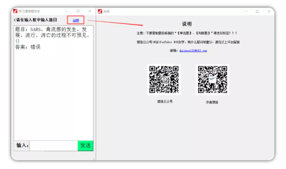286x169 pixels.
Task: Click the 微信公众号\B站\YouTube contact line
Action: coord(188,42)
